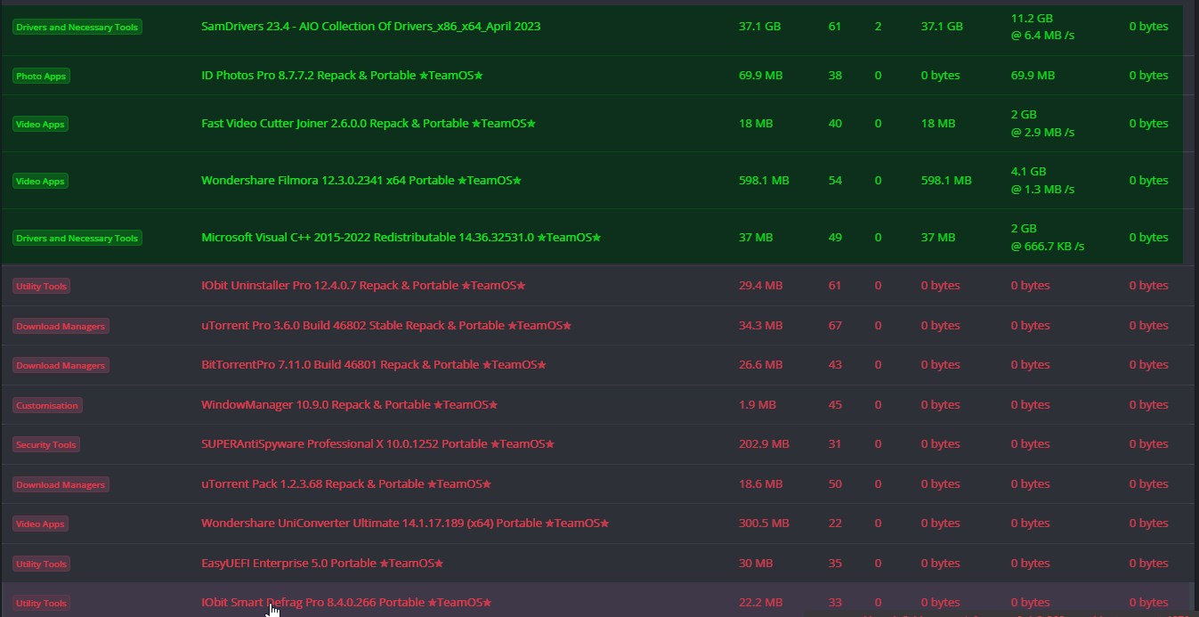This screenshot has height=617, width=1199.
Task: Select seeders count 67 on uTorrent Pro row
Action: click(x=835, y=326)
